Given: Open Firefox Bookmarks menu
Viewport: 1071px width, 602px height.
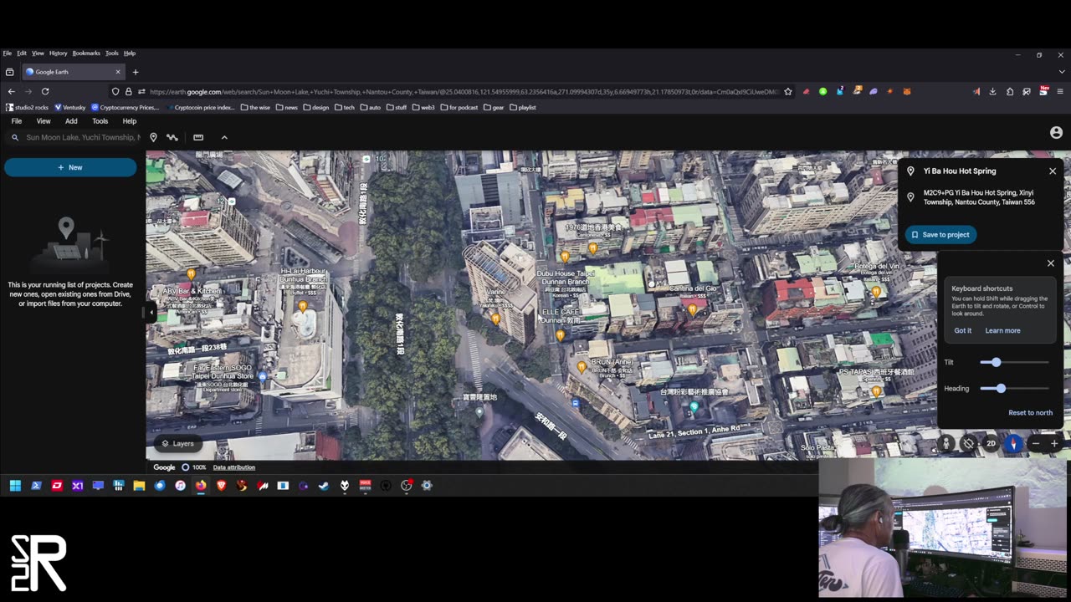Looking at the screenshot, I should pyautogui.click(x=86, y=54).
